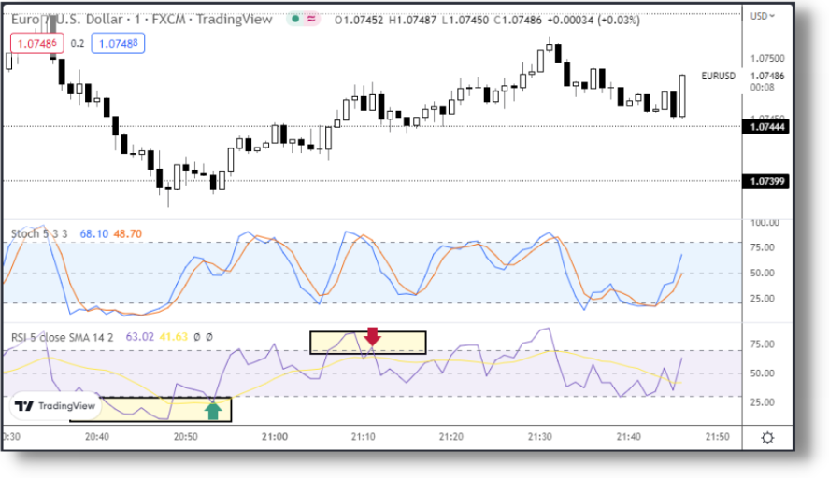The width and height of the screenshot is (829, 478).
Task: Click the green market status dot
Action: pos(295,20)
